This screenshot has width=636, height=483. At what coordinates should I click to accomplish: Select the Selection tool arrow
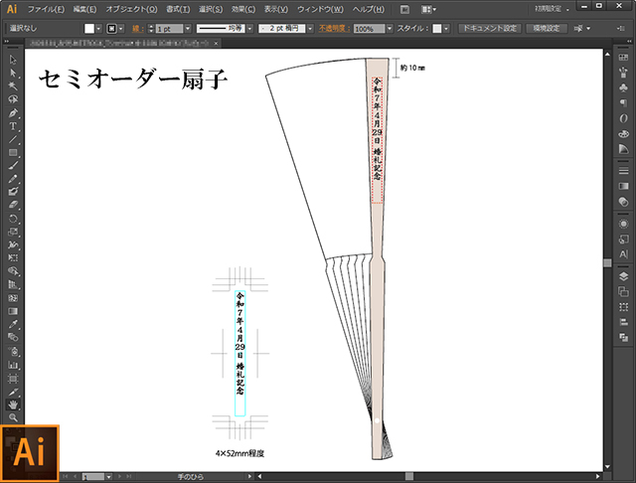[13, 60]
